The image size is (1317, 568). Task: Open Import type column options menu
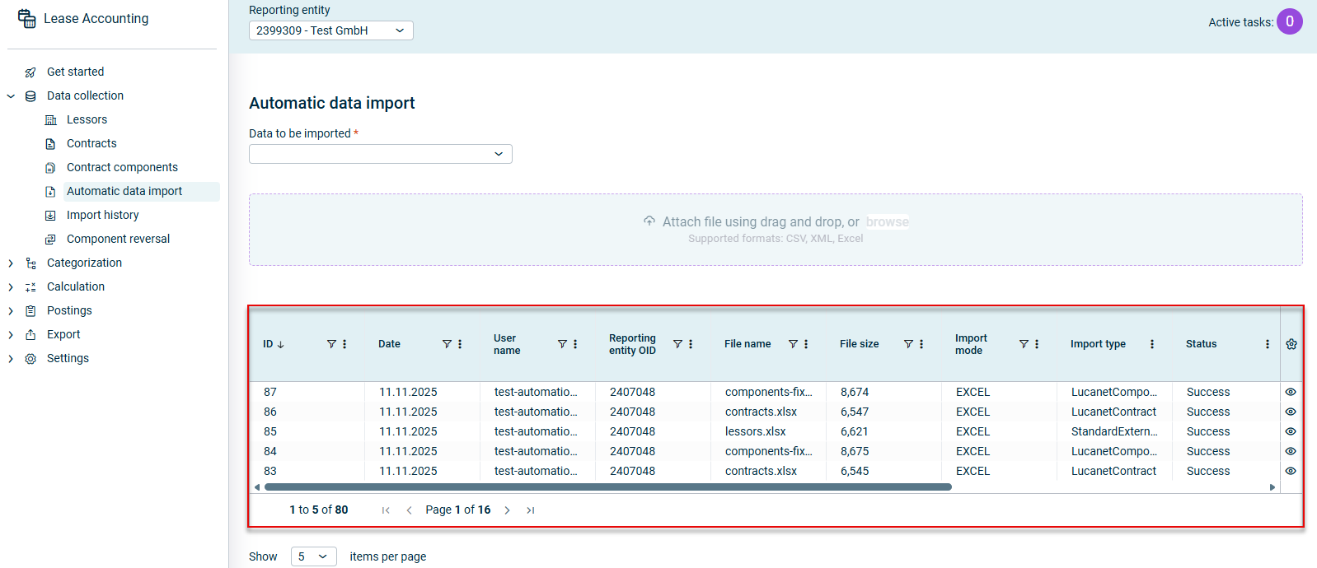pyautogui.click(x=1152, y=344)
